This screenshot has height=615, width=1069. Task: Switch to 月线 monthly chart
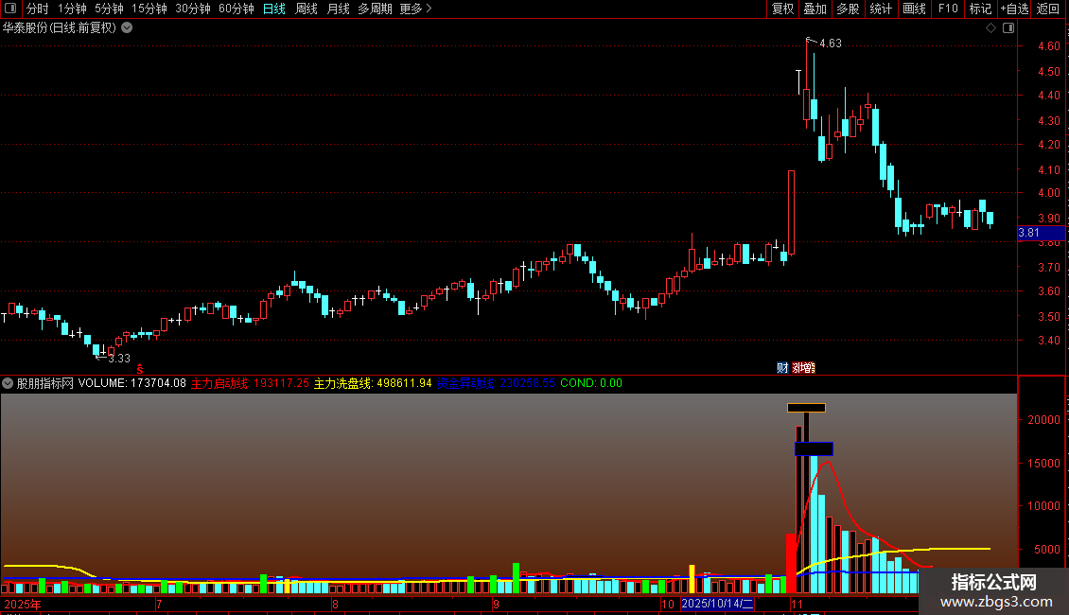coord(338,9)
